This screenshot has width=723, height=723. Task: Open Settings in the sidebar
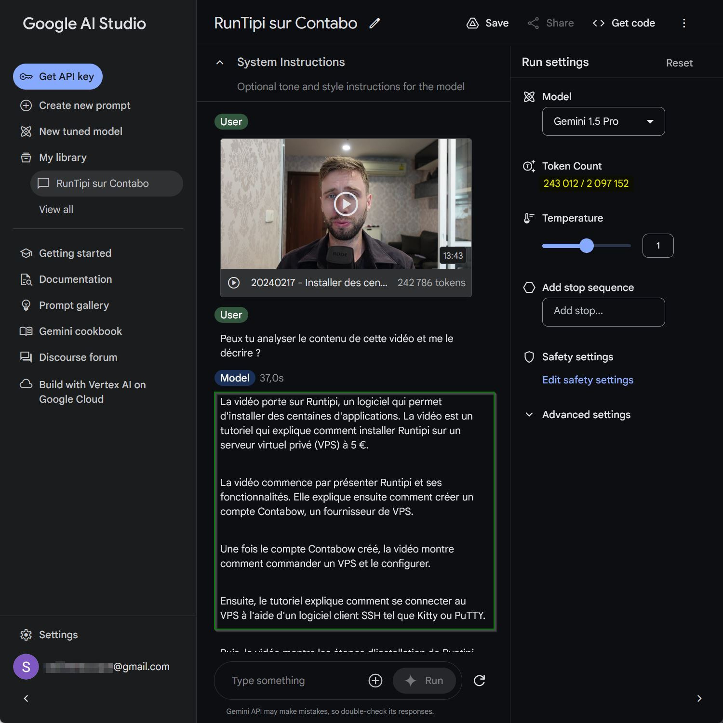[58, 635]
